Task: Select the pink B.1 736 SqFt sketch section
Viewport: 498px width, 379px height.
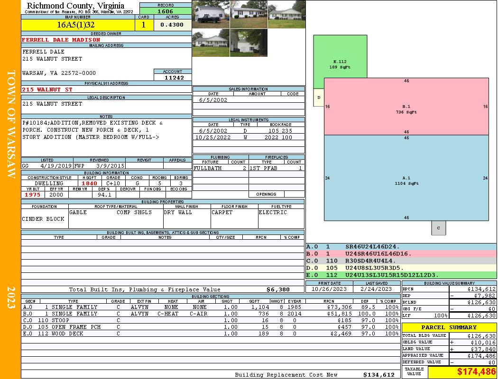Action: (406, 107)
